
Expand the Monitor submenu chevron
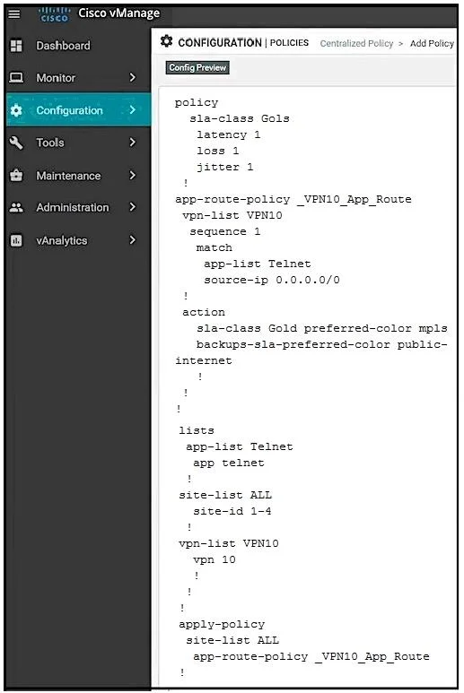pyautogui.click(x=132, y=77)
